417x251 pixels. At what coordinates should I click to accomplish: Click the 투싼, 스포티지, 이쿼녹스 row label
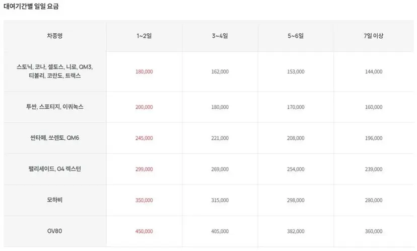[55, 107]
